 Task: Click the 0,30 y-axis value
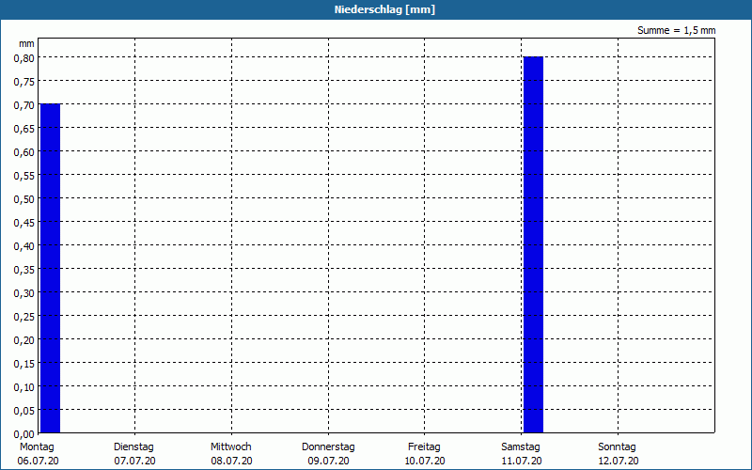(x=24, y=293)
